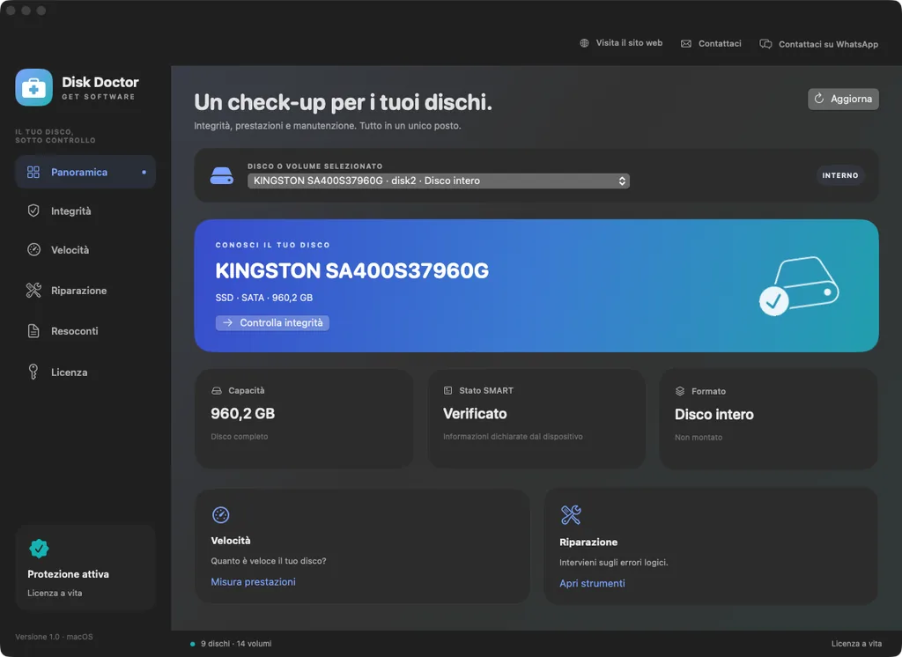The height and width of the screenshot is (657, 902).
Task: Click the INTERNO badge
Action: pyautogui.click(x=839, y=175)
